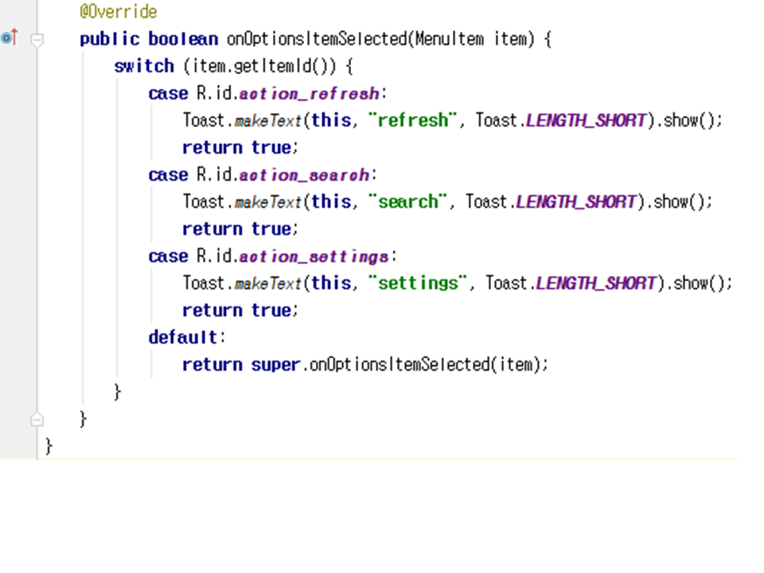Click the "settings" string literal
The height and width of the screenshot is (573, 764).
click(419, 283)
